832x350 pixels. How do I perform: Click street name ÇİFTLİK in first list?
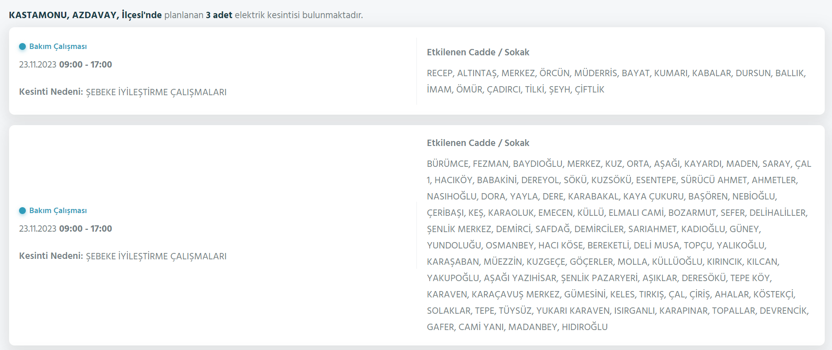590,90
